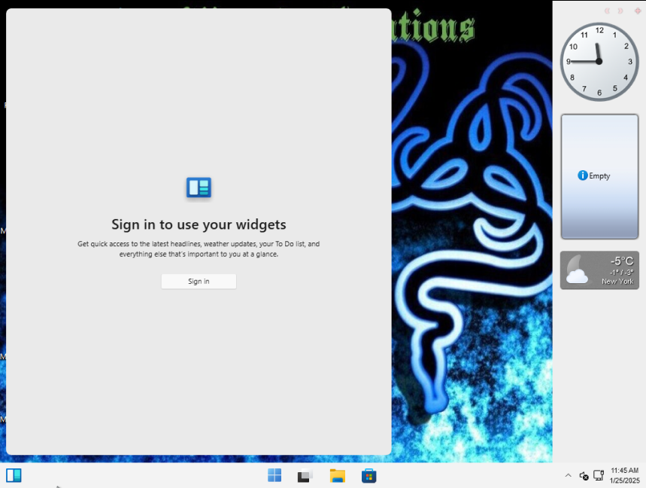Click the 'Sign in to use your widgets' heading

pos(199,224)
